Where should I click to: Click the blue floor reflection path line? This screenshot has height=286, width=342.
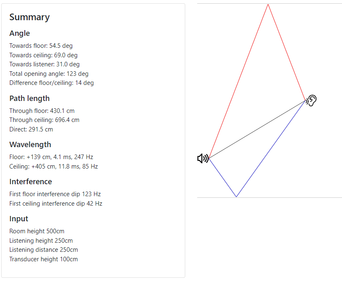[271, 149]
